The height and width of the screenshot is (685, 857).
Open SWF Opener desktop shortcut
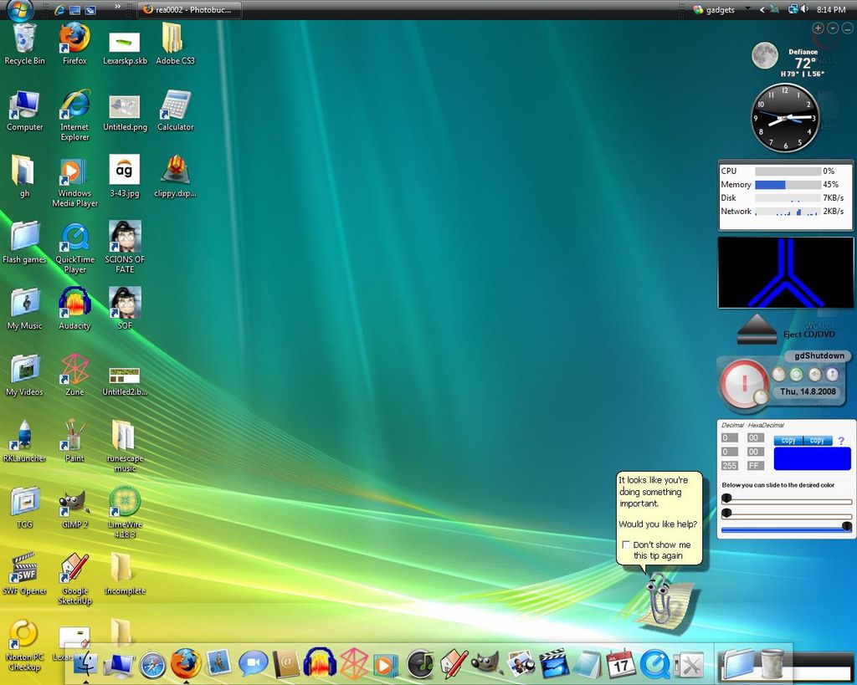(24, 574)
